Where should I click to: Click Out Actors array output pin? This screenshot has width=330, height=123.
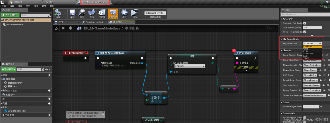pos(142,63)
